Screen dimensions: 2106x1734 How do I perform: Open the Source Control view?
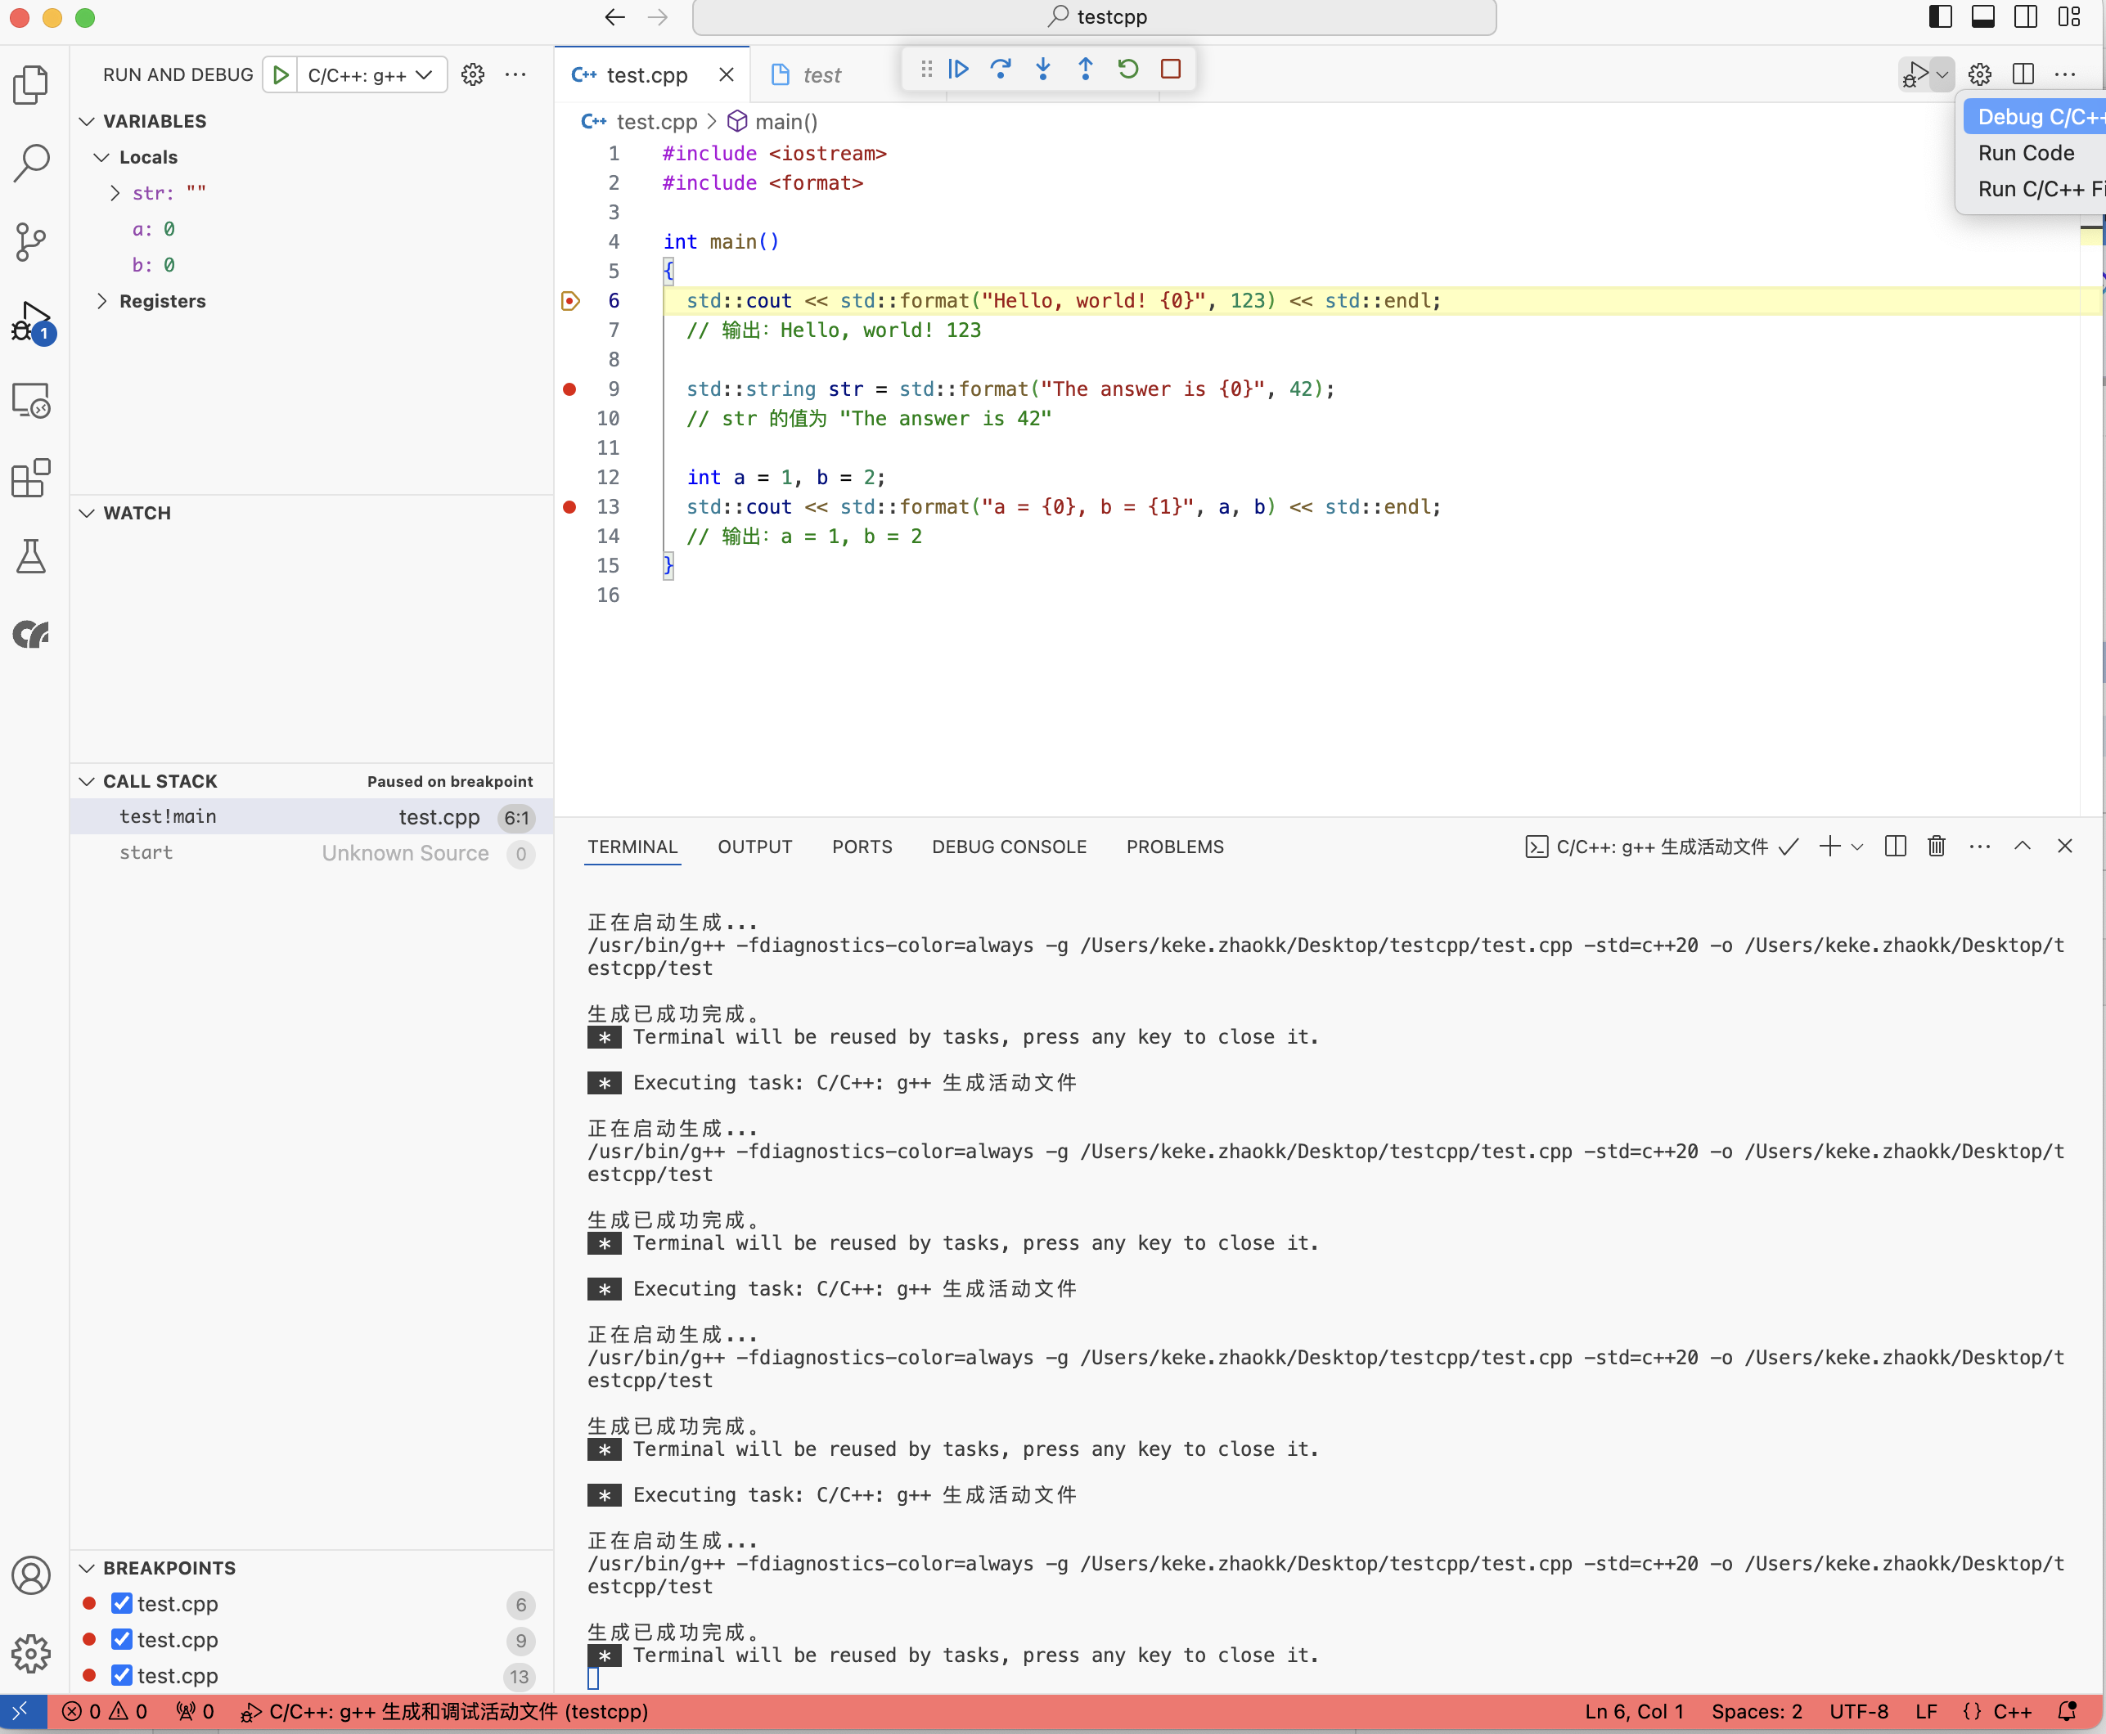(x=31, y=240)
